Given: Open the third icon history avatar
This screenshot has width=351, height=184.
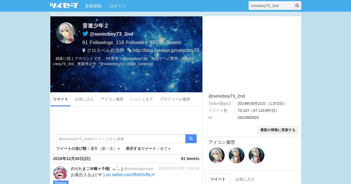Looking at the screenshot, I should pos(257,155).
